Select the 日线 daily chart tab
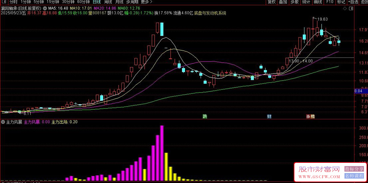 coord(97,2)
